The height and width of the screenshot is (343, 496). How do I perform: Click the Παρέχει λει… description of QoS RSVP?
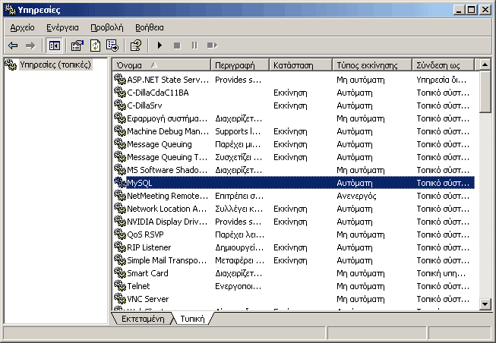click(x=239, y=234)
